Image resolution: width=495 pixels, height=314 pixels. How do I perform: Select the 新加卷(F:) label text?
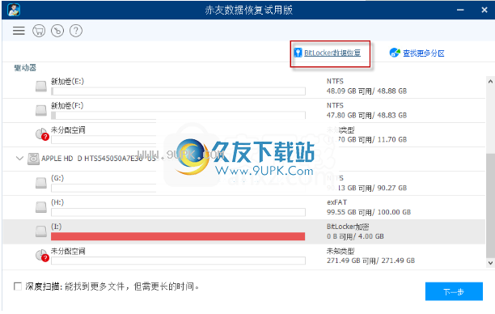click(67, 105)
